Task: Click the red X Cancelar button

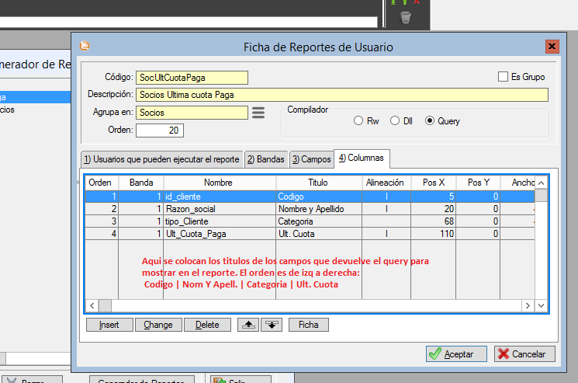Action: 524,353
